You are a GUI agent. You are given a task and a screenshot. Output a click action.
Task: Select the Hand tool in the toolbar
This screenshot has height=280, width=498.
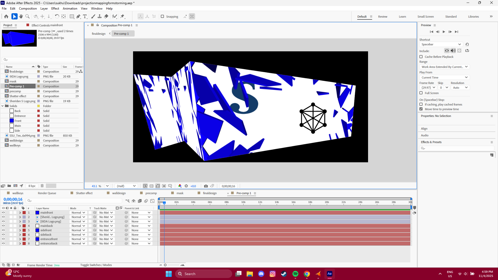click(21, 16)
